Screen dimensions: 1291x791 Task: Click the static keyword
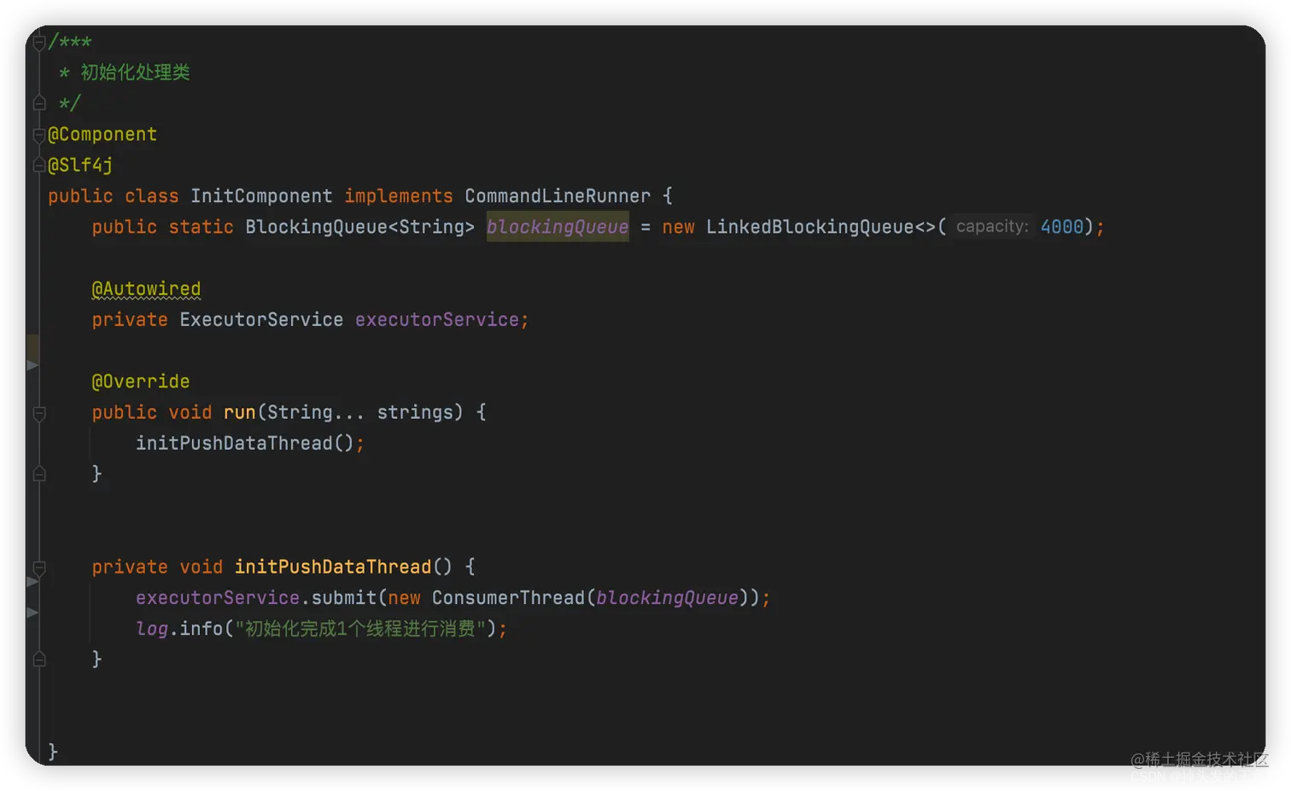click(x=201, y=227)
